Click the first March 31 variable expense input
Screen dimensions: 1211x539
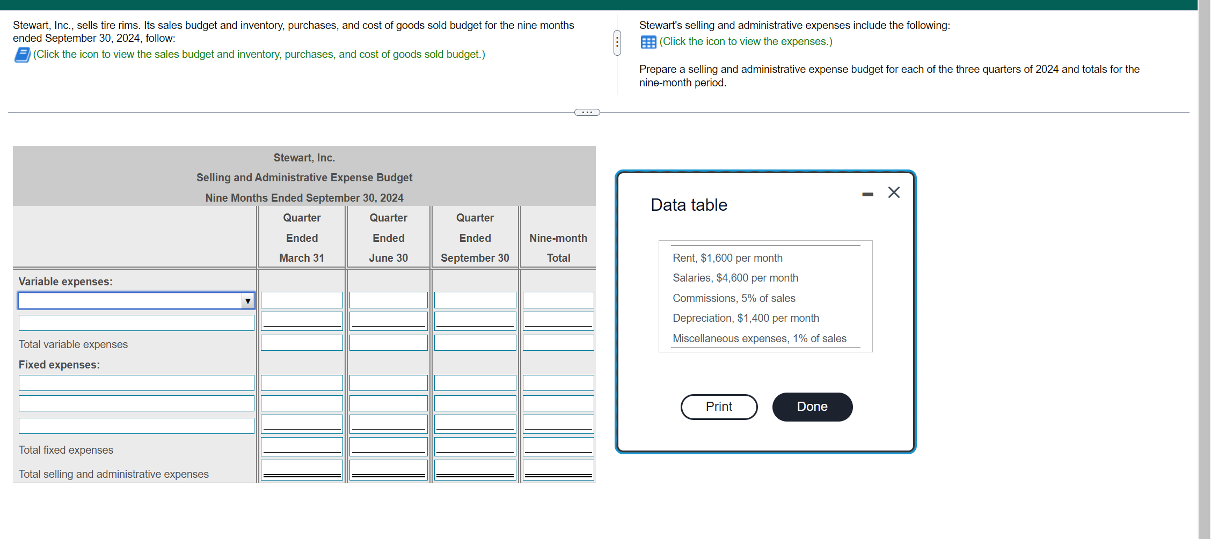[301, 300]
